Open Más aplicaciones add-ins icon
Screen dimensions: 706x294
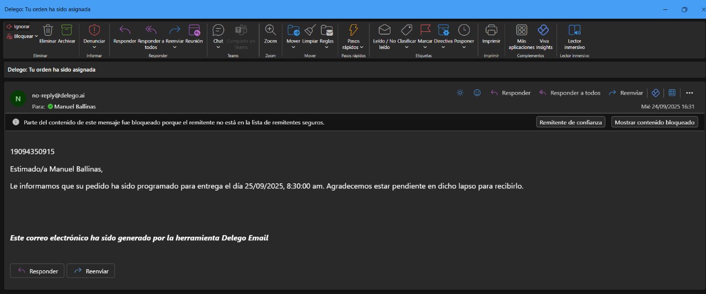[521, 30]
